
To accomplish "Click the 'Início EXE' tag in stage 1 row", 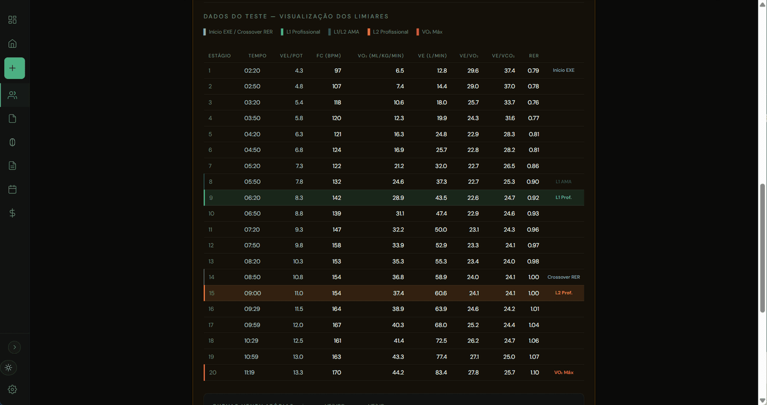I will click(564, 70).
